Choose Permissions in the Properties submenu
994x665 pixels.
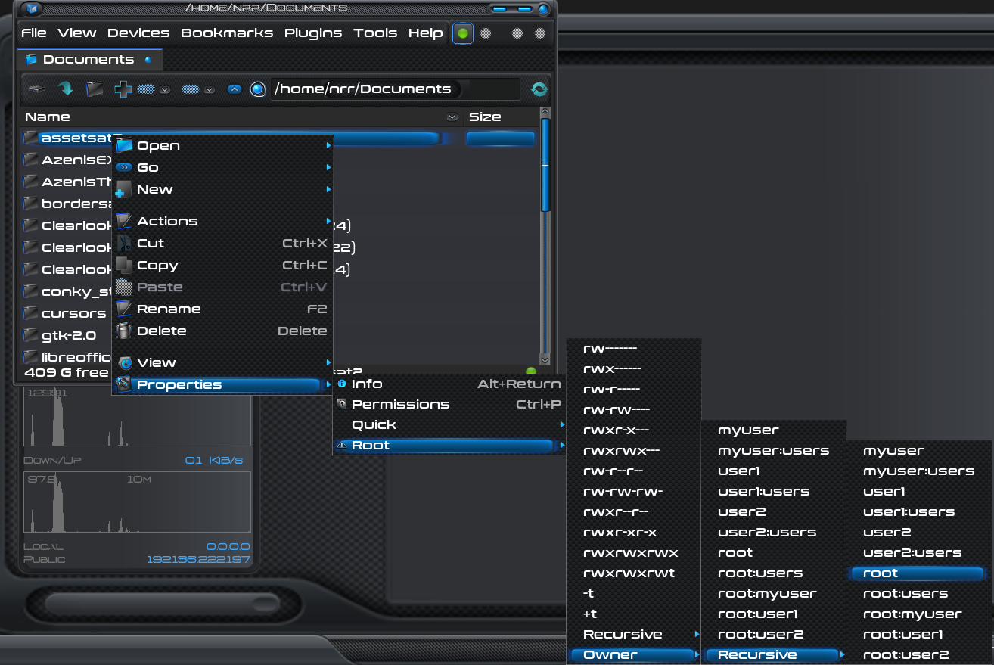click(x=400, y=405)
